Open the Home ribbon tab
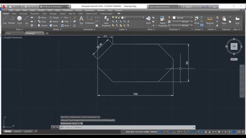The height and width of the screenshot is (138, 246). [x=6, y=14]
